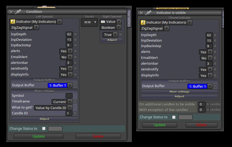Click Adjust button in Indicator is visible window
The height and width of the screenshot is (147, 232).
[x=179, y=96]
